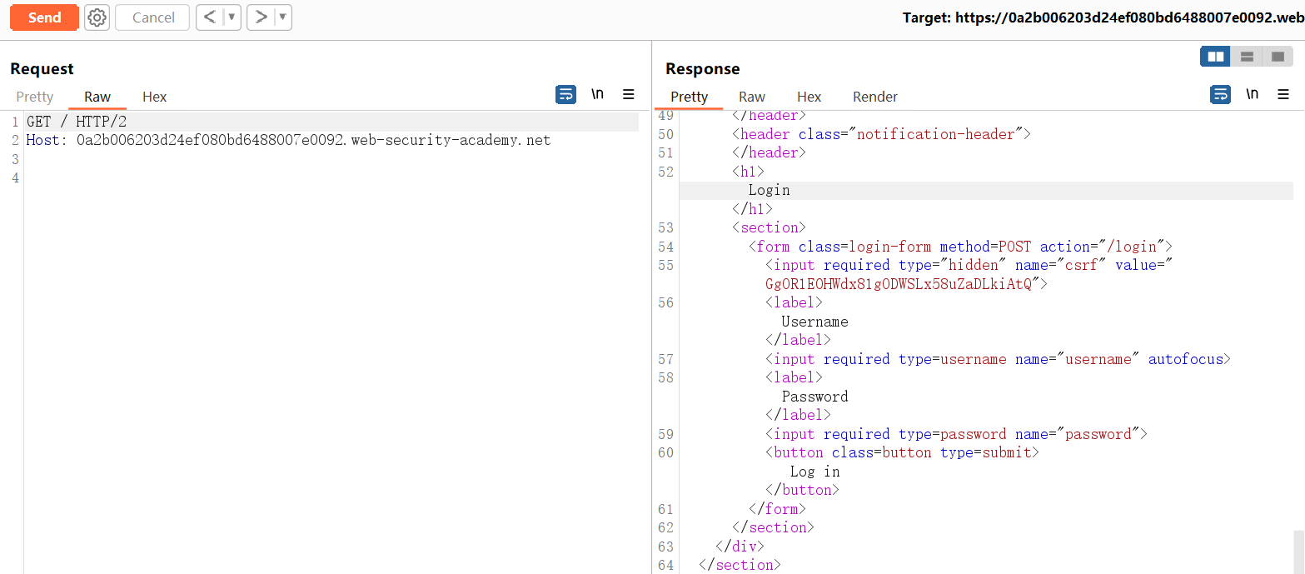Screen dimensions: 1305x574
Task: Open the Response Render tab
Action: pyautogui.click(x=874, y=97)
